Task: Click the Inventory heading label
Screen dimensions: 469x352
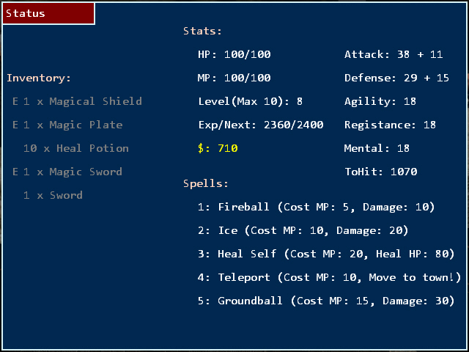Action: click(x=39, y=78)
